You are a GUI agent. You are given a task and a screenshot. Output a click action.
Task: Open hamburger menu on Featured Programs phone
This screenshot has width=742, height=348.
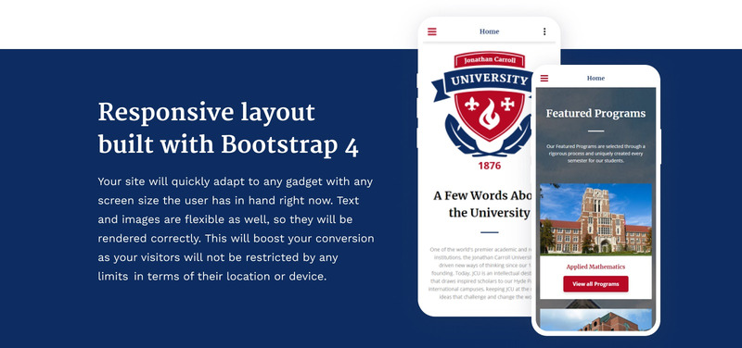pyautogui.click(x=544, y=79)
